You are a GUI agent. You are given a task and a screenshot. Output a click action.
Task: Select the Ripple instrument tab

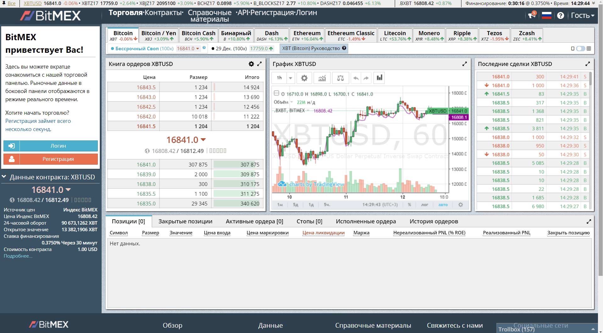pyautogui.click(x=462, y=35)
